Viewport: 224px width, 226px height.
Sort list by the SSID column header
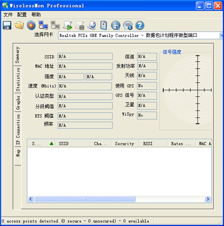click(72, 143)
